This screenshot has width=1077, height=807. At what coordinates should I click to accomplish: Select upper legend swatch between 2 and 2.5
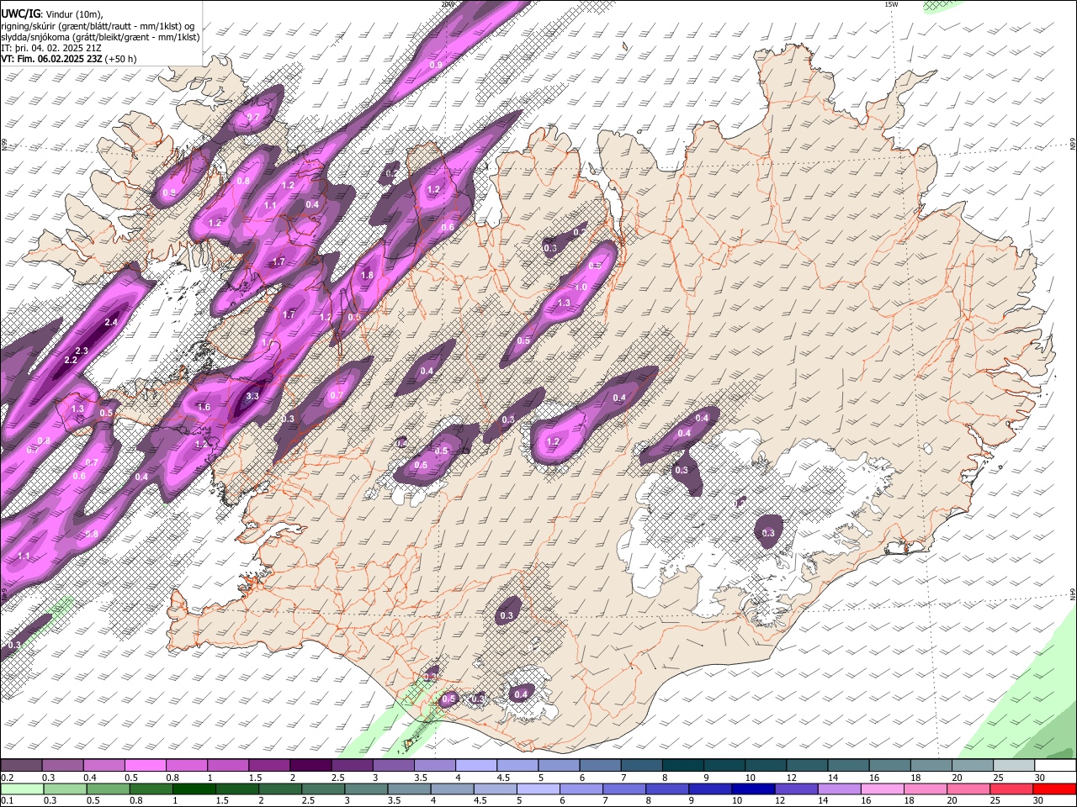pos(310,766)
